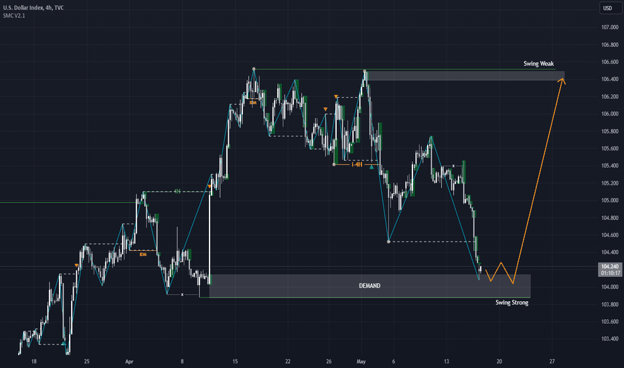Click the SMC V2.1 indicator label
The width and height of the screenshot is (624, 368).
click(x=14, y=15)
